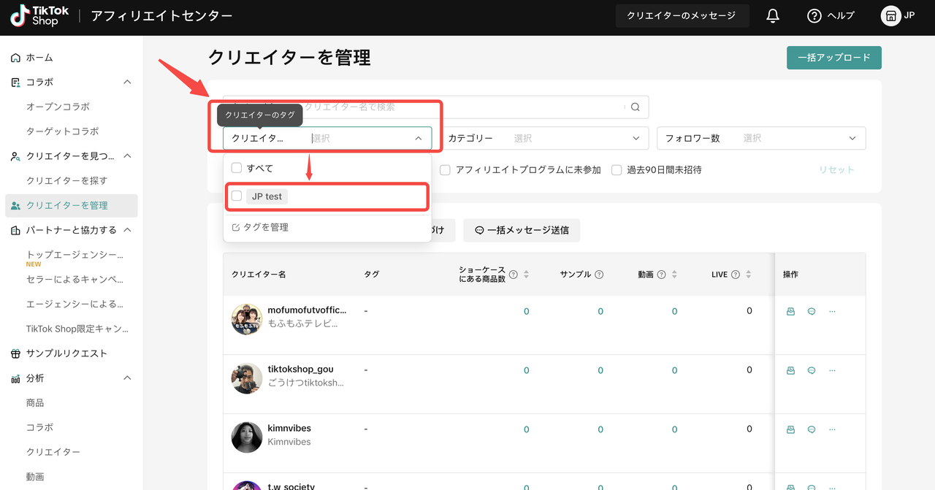Sort by the LIVE column
935x490 pixels.
click(x=749, y=275)
